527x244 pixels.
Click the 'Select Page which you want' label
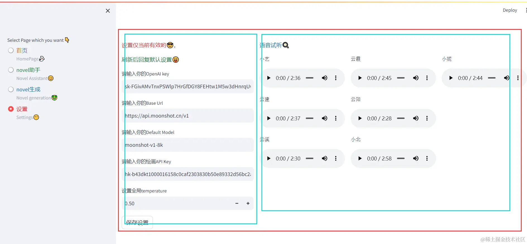pyautogui.click(x=35, y=40)
